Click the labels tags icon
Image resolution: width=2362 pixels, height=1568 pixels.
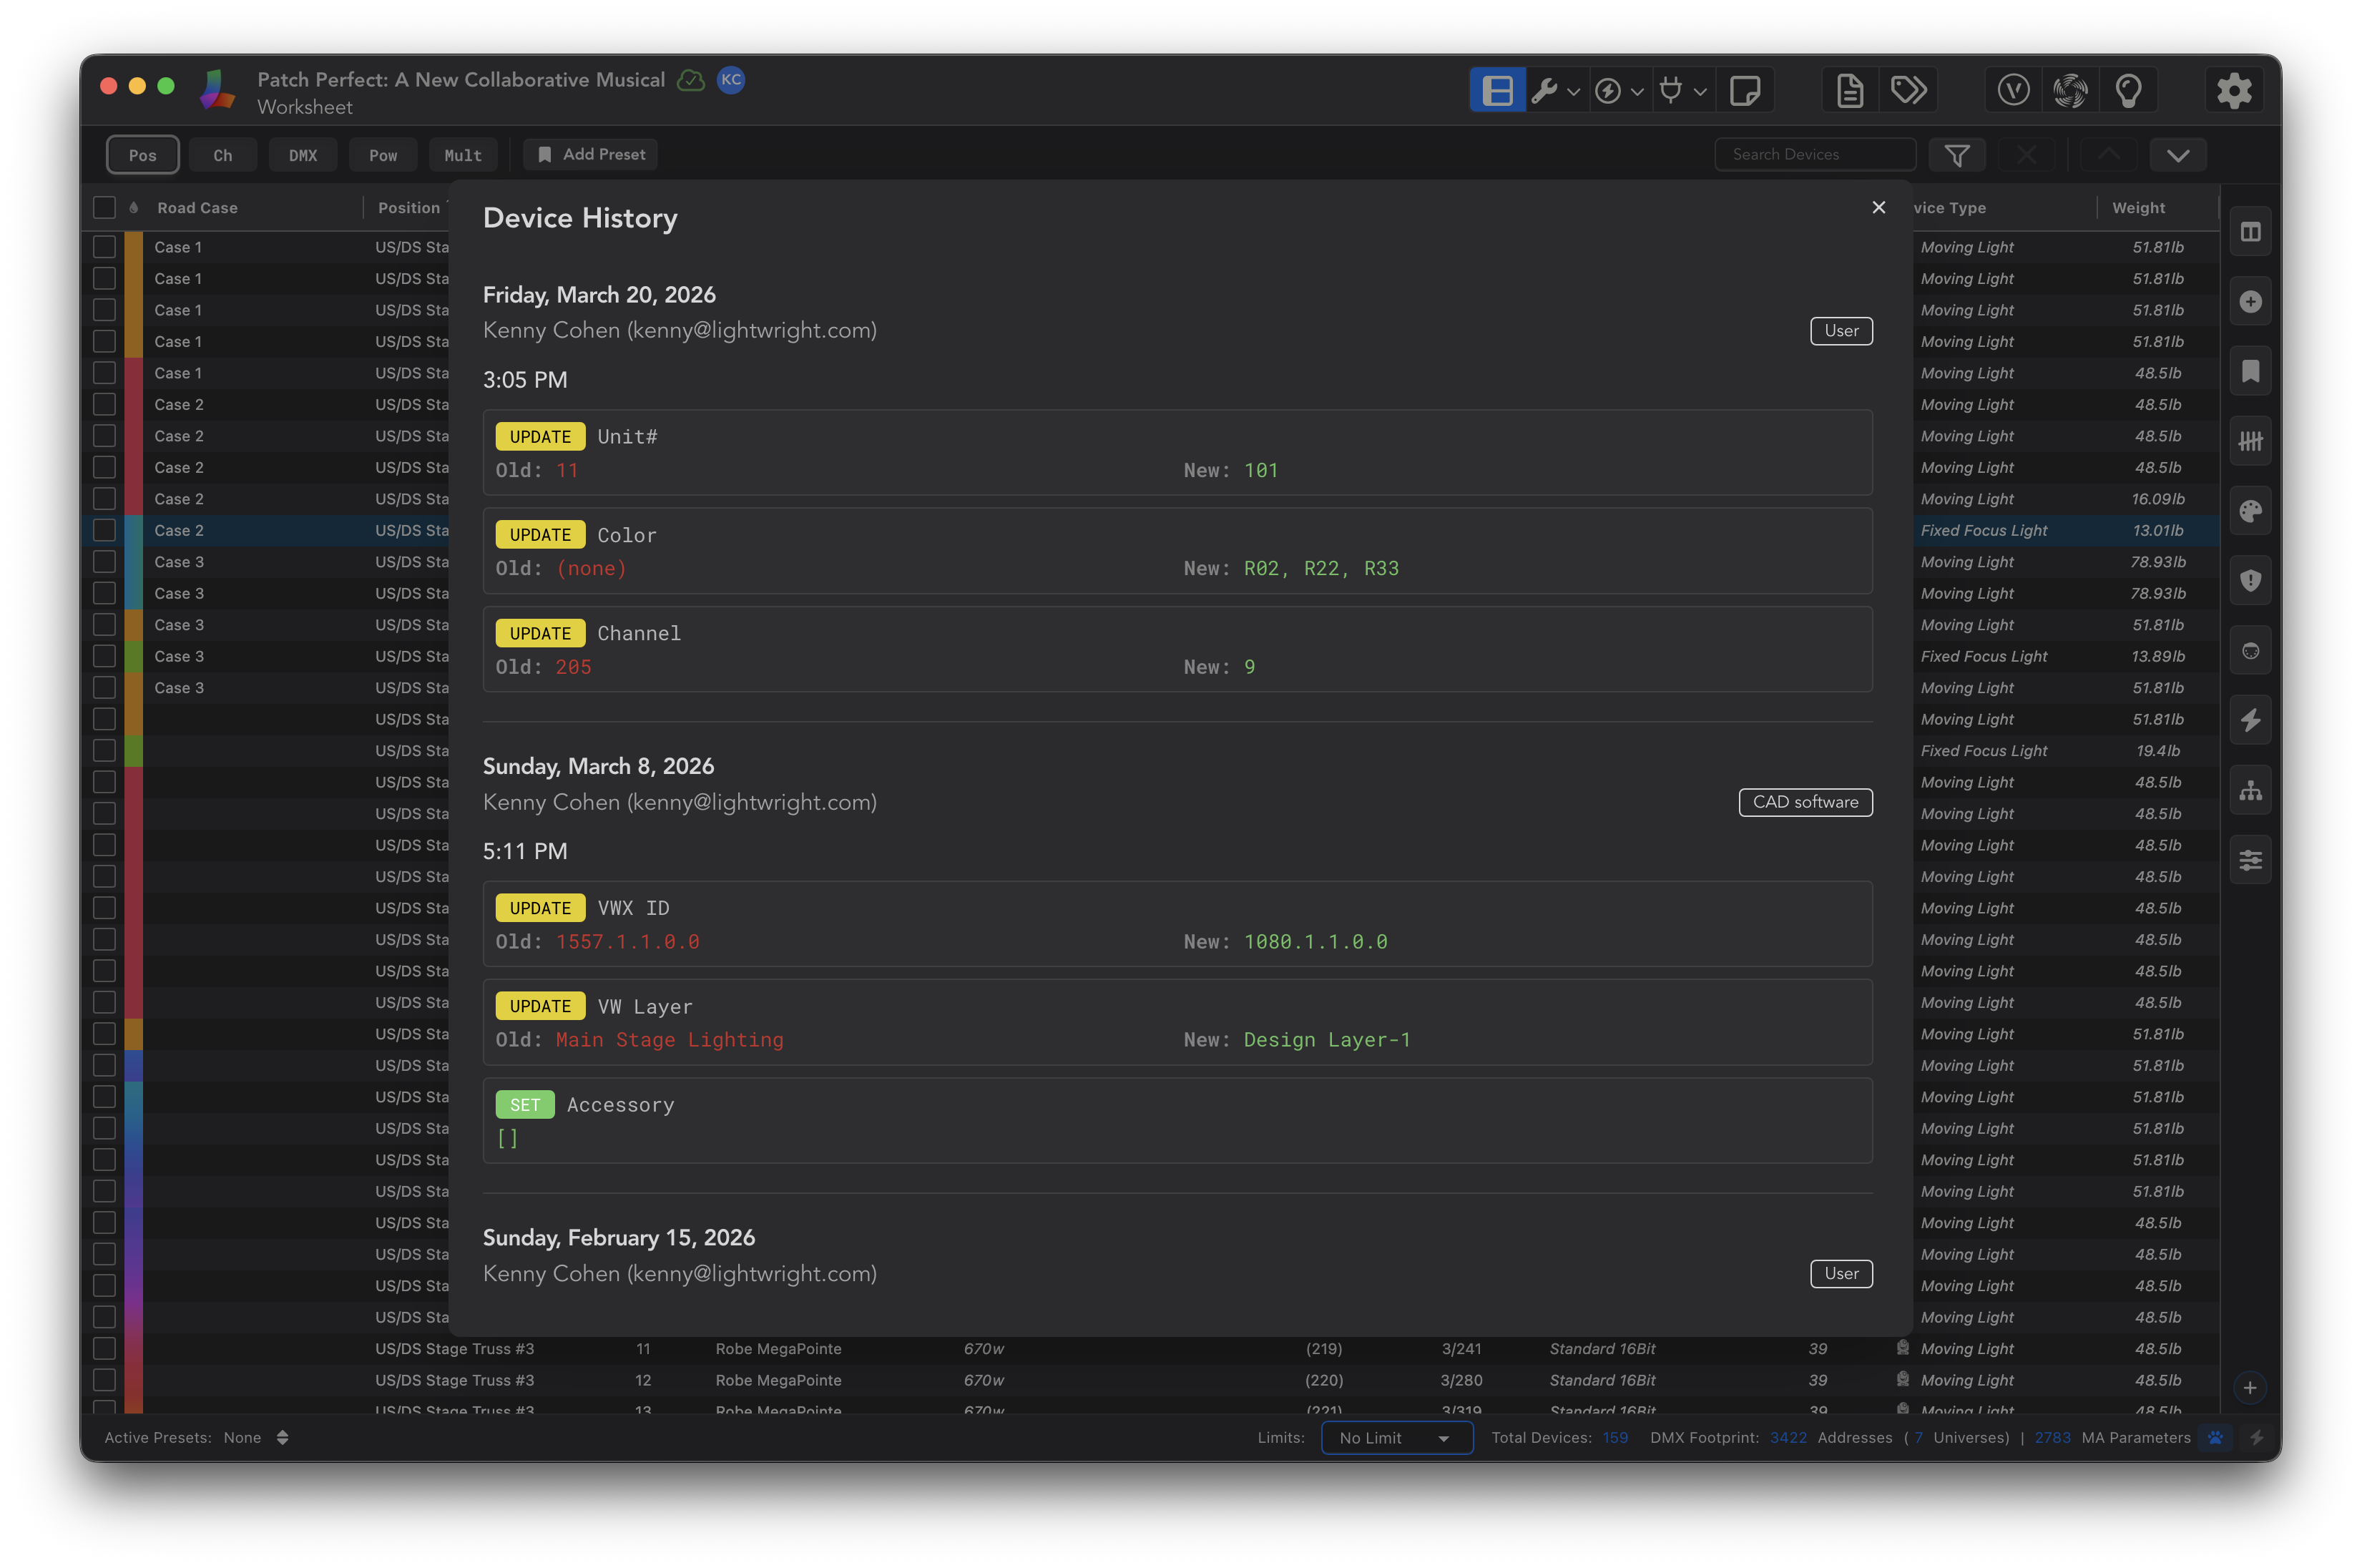pos(1909,91)
